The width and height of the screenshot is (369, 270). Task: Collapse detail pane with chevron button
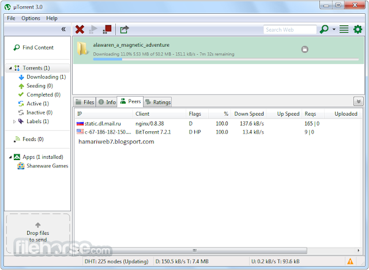359,101
